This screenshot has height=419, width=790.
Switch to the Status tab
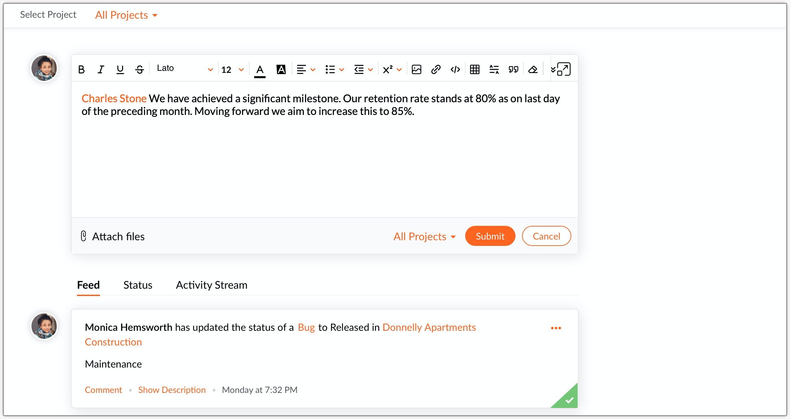(x=138, y=285)
